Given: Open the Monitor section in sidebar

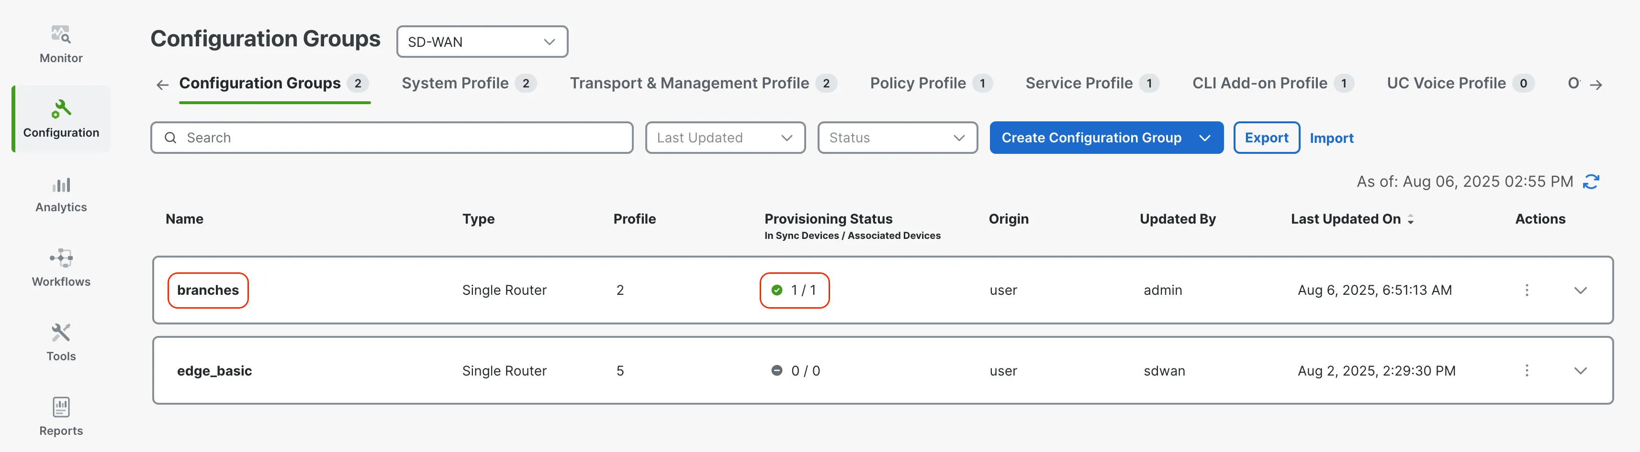Looking at the screenshot, I should click(61, 44).
